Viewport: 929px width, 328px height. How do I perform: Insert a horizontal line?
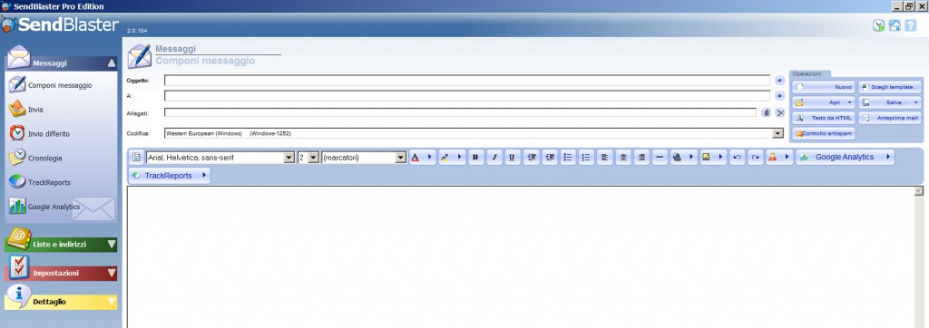click(x=660, y=158)
